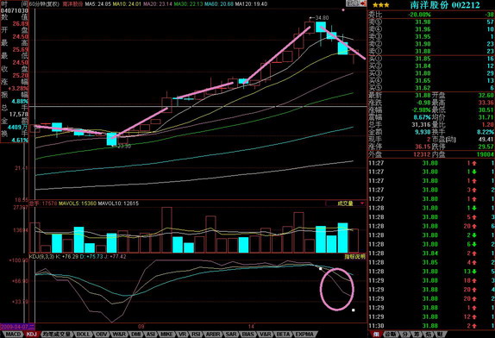
Task: Click the 最低 30.51 value
Action: (486, 110)
